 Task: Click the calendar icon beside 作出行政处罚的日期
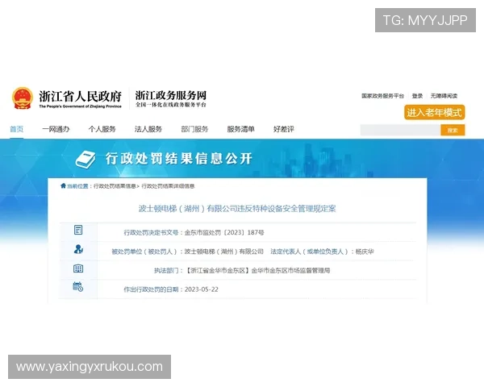point(77,287)
